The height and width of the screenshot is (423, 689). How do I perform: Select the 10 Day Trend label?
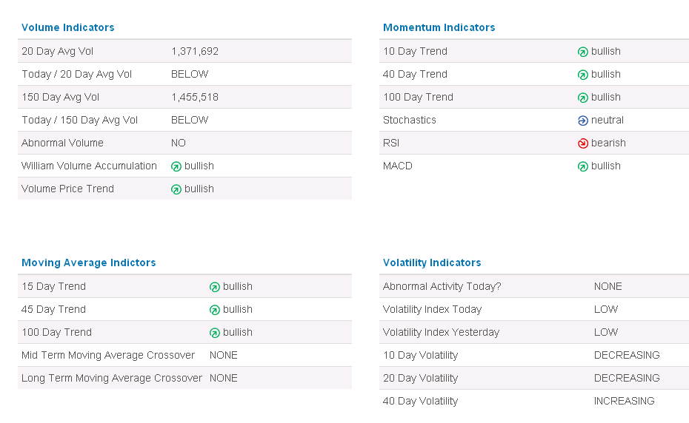coord(415,51)
